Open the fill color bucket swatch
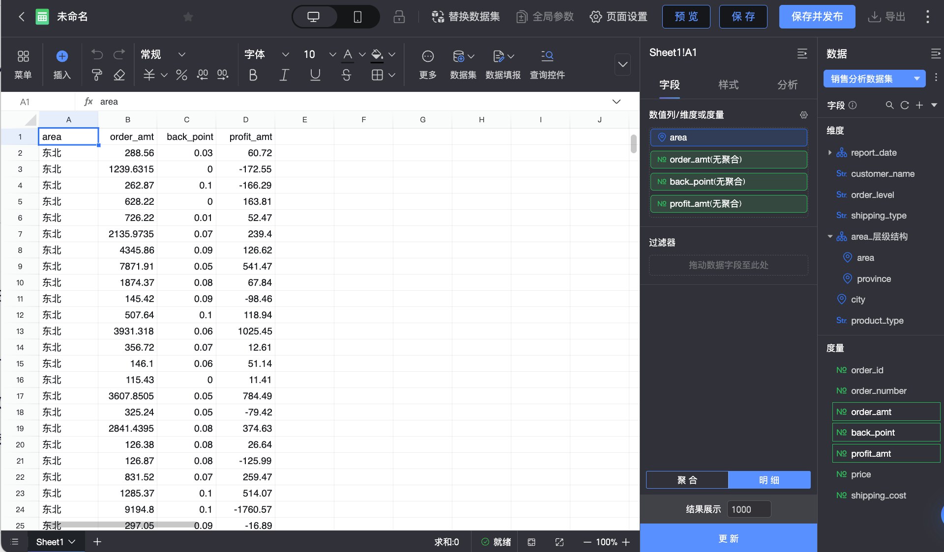Viewport: 944px width, 552px height. (377, 55)
